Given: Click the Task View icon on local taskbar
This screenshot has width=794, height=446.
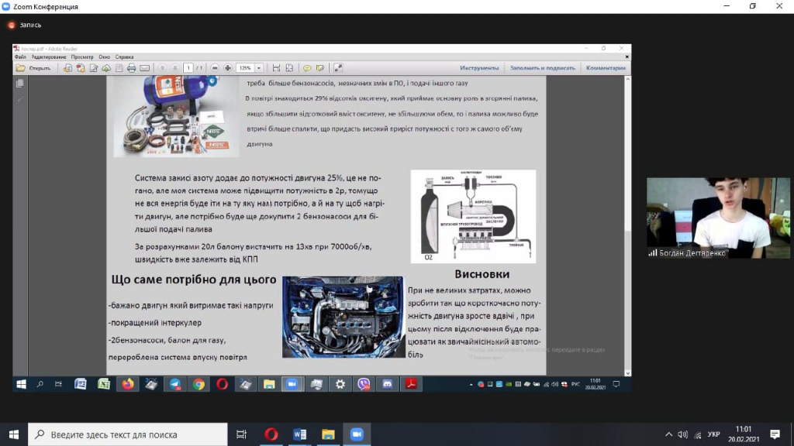Looking at the screenshot, I should click(x=242, y=434).
